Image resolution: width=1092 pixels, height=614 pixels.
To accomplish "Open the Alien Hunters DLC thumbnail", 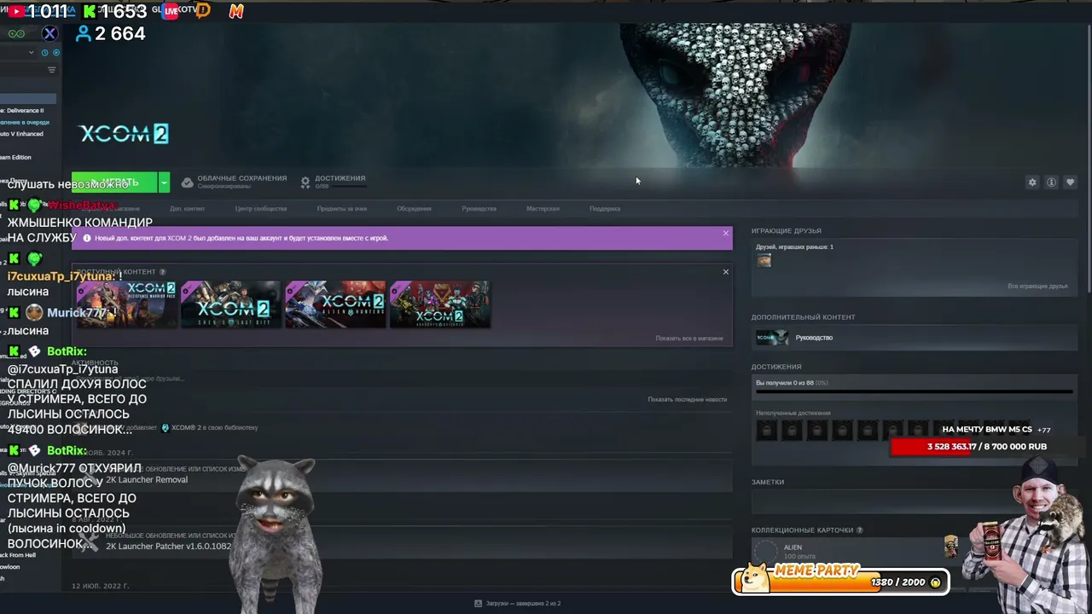I will pos(335,304).
